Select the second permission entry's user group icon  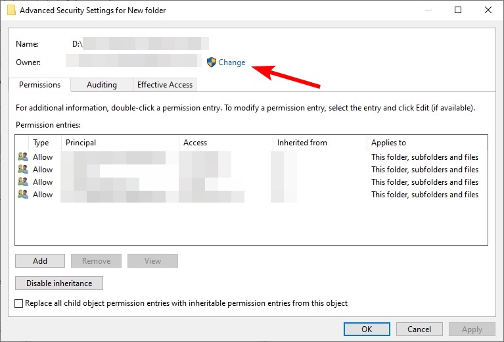pyautogui.click(x=23, y=169)
